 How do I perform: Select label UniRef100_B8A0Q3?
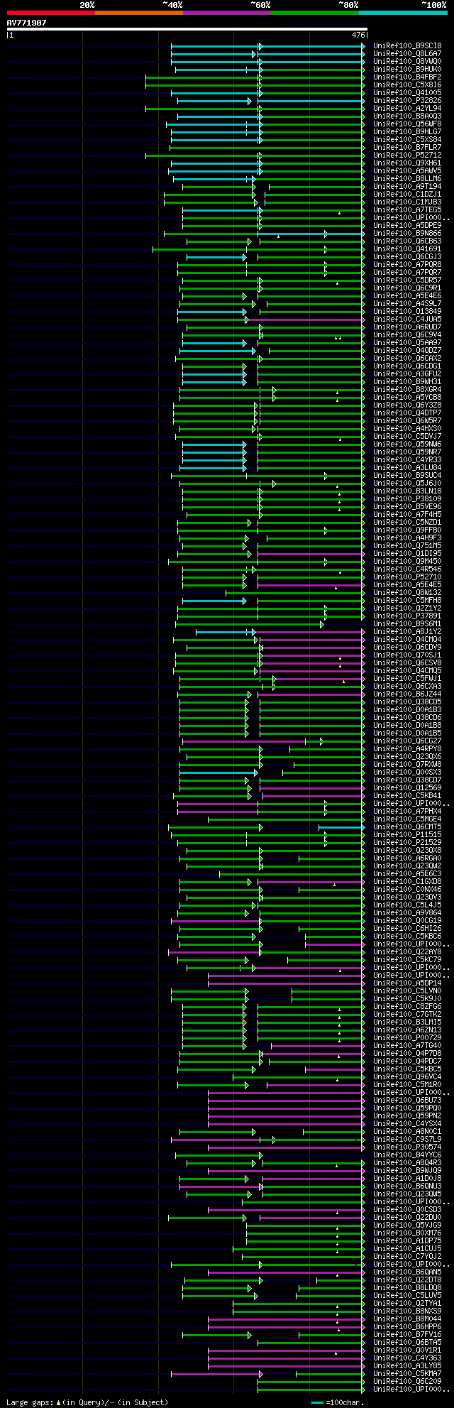(x=407, y=116)
